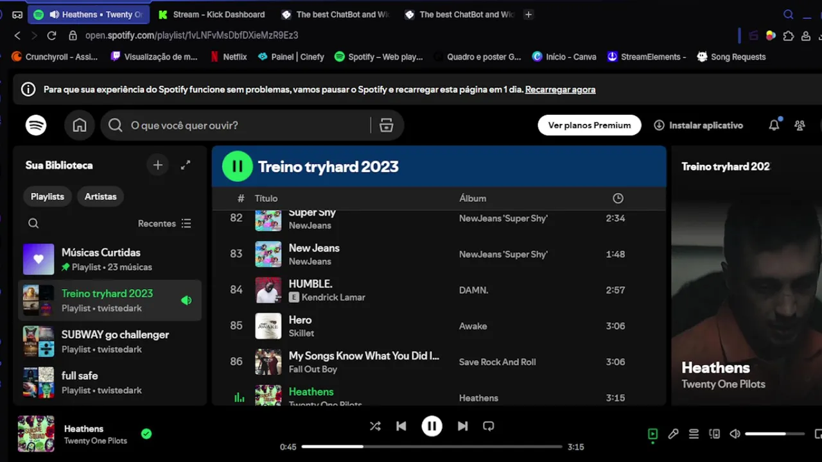822x462 pixels.
Task: Skip to previous track
Action: pyautogui.click(x=401, y=426)
